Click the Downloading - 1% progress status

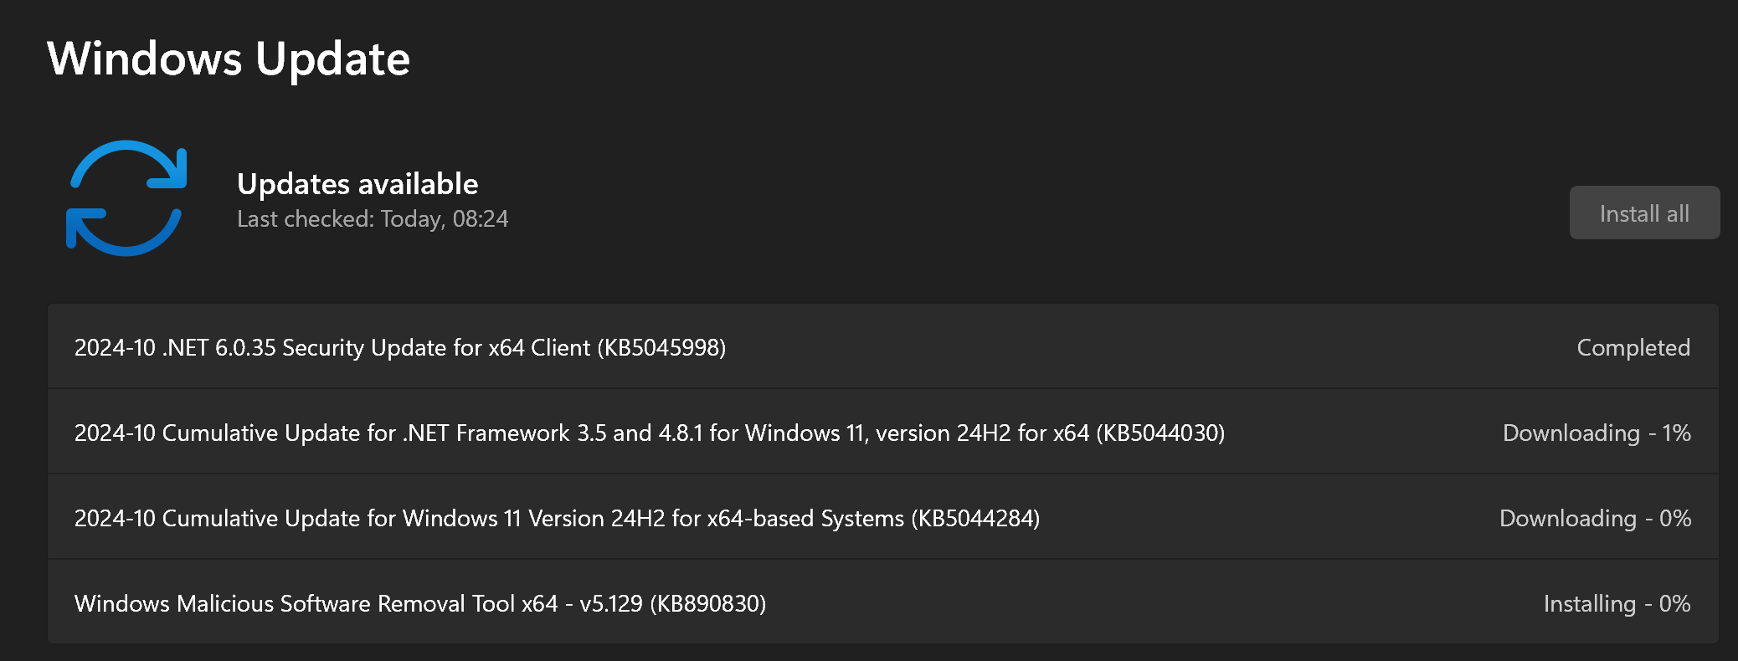pyautogui.click(x=1596, y=433)
